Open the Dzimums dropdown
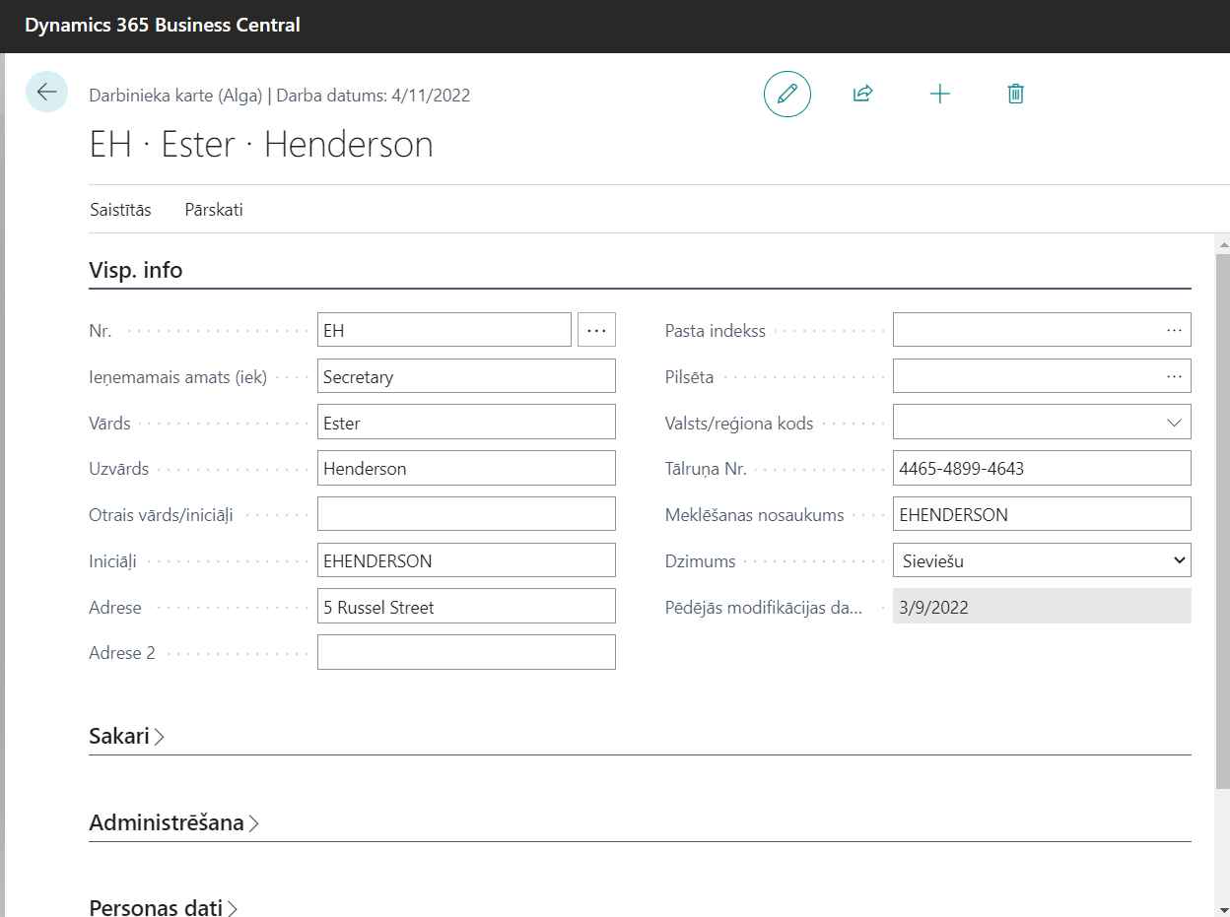Screen dimensions: 1230x917 click(1179, 560)
